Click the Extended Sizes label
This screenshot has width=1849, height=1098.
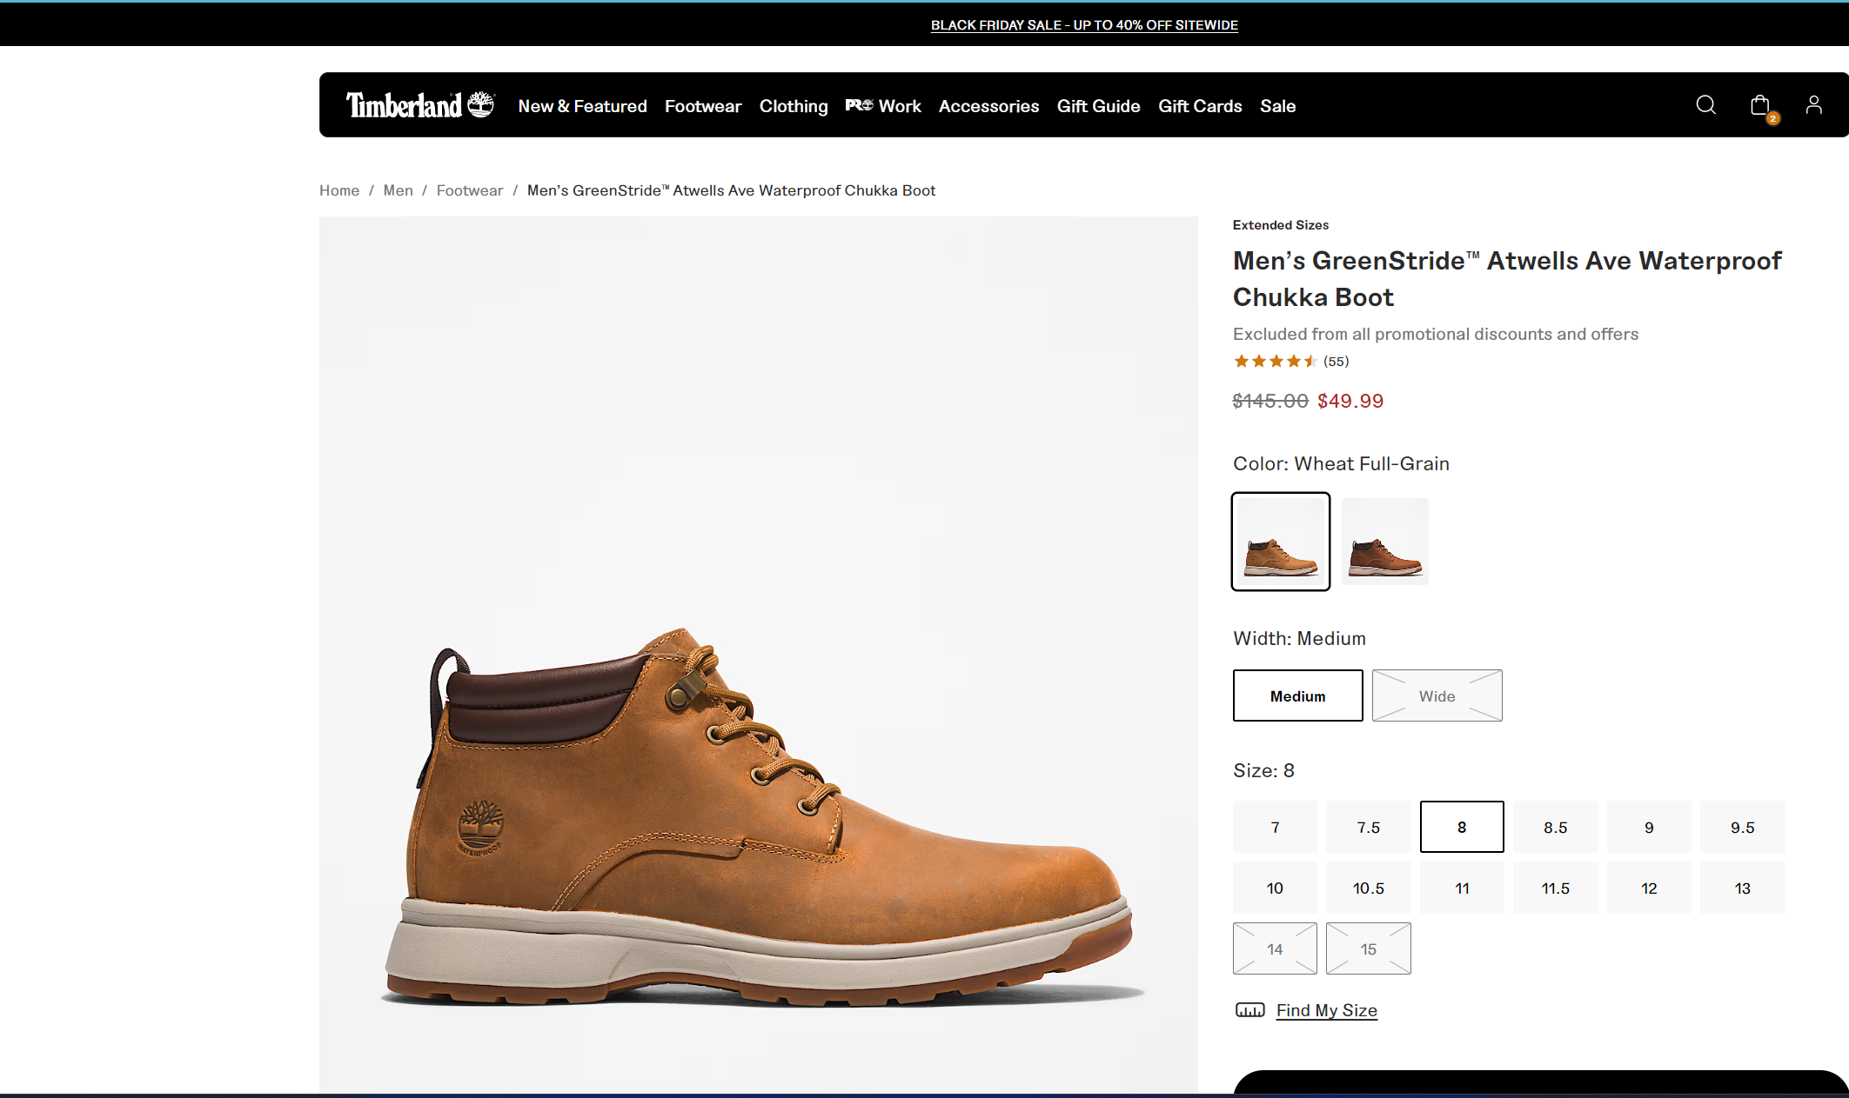(x=1280, y=225)
